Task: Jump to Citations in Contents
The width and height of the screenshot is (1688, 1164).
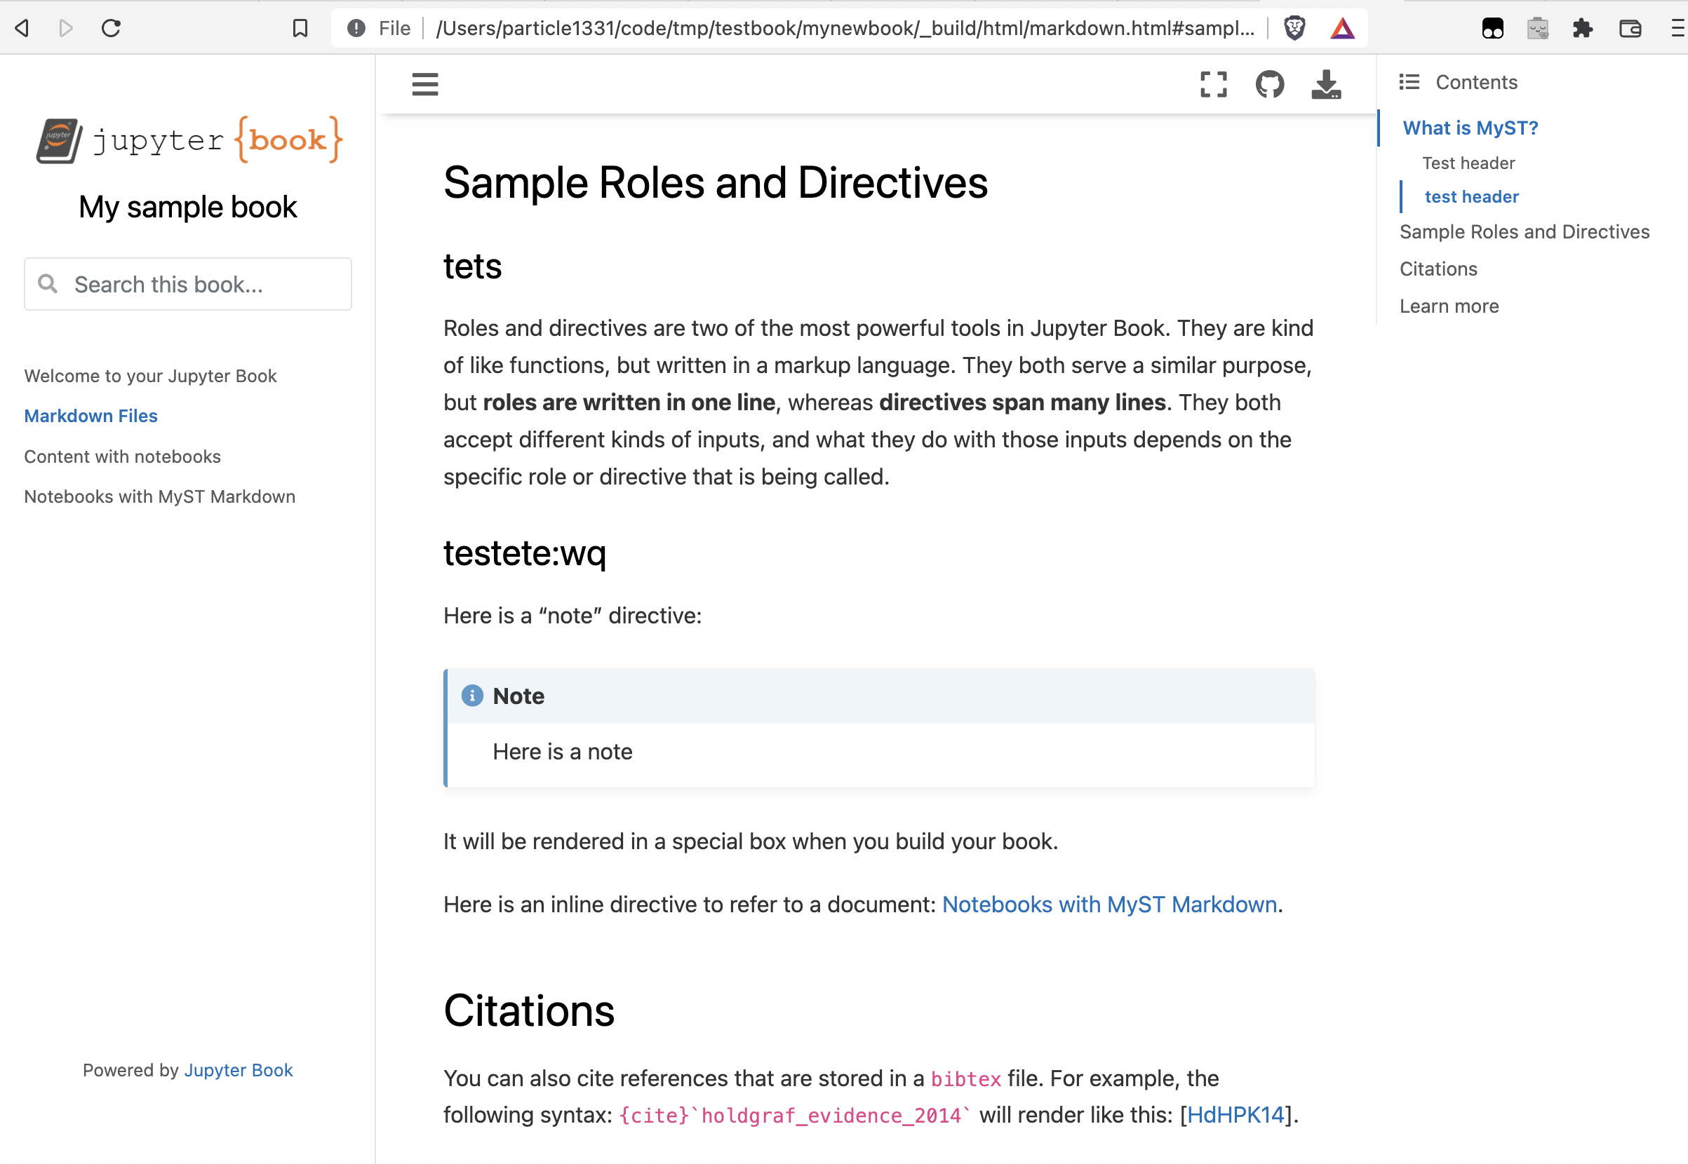Action: point(1438,269)
